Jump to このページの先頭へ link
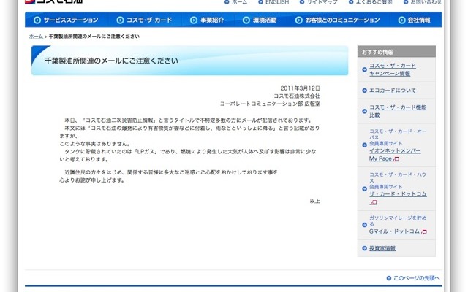Viewport: 468px width, 292px height. [416, 278]
